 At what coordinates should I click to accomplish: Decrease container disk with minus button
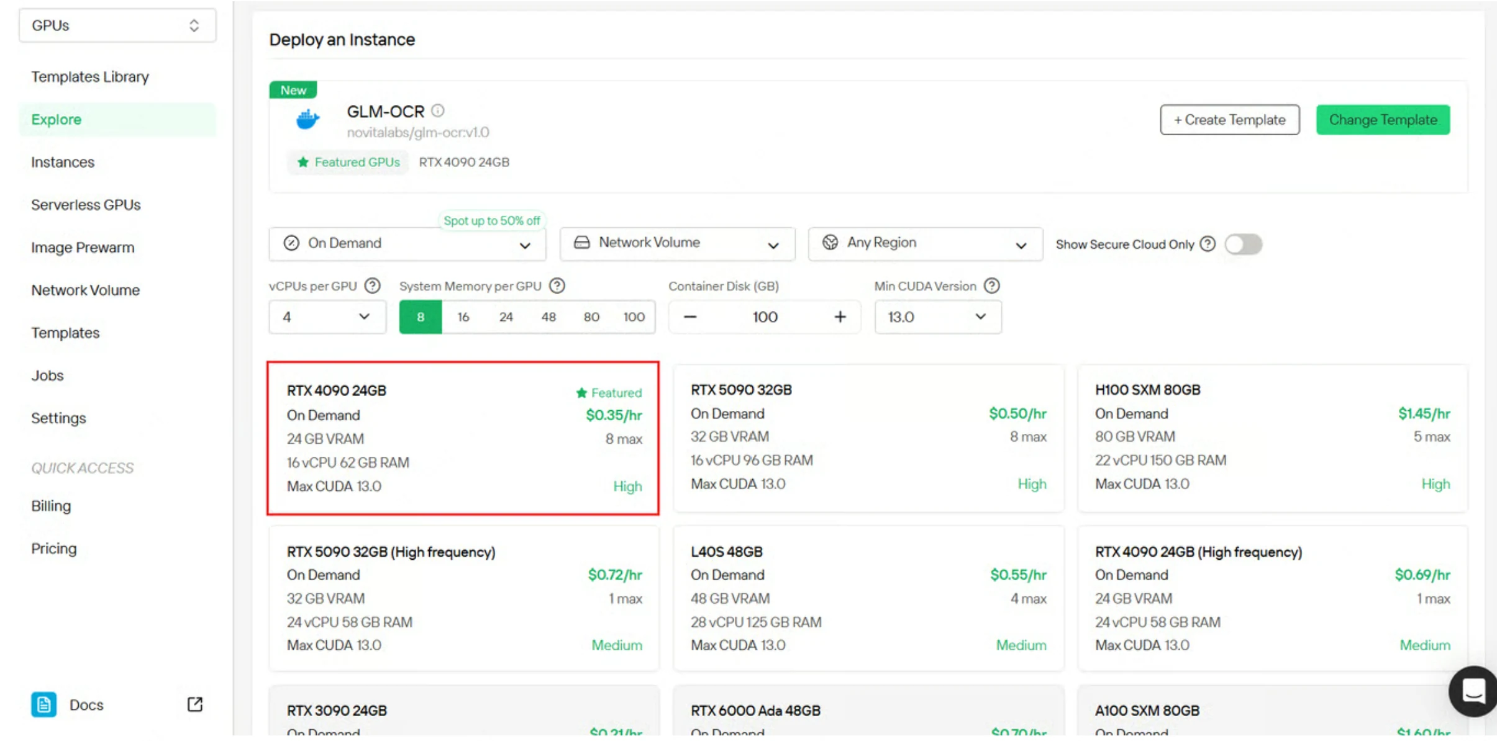tap(689, 317)
